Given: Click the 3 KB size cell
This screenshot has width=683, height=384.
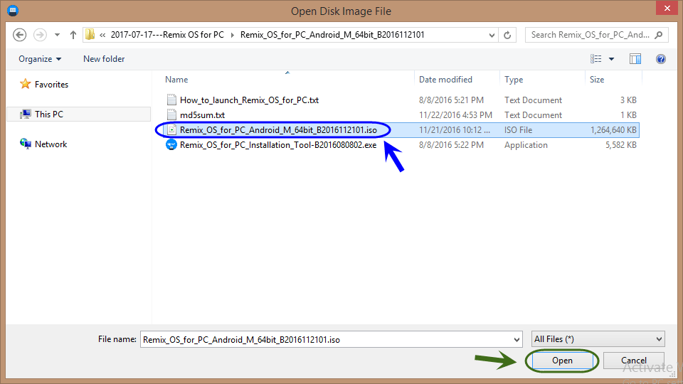Looking at the screenshot, I should coord(628,100).
